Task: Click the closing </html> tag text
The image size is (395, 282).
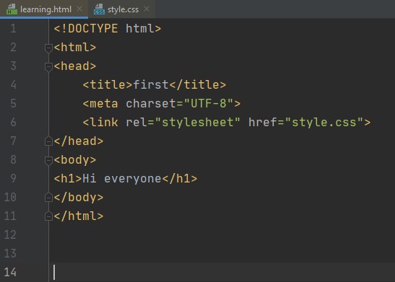Action: tap(79, 216)
